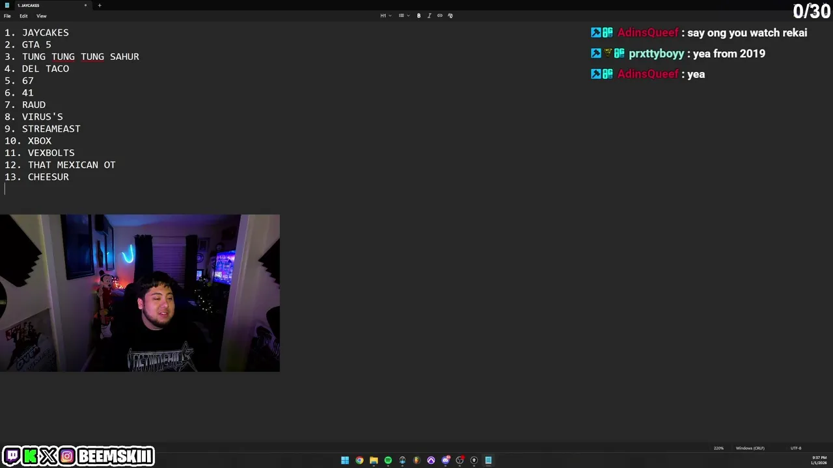The width and height of the screenshot is (833, 468).
Task: Open Spotify from the taskbar
Action: click(388, 460)
